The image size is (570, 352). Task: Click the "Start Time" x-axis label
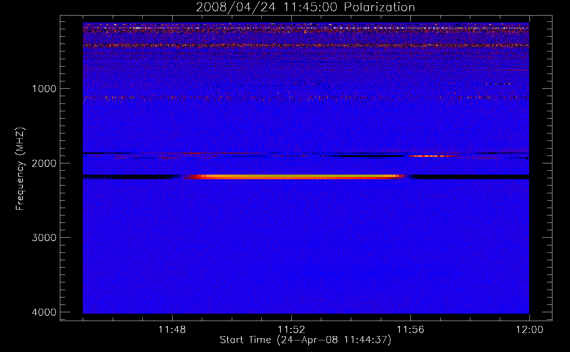pyautogui.click(x=305, y=340)
